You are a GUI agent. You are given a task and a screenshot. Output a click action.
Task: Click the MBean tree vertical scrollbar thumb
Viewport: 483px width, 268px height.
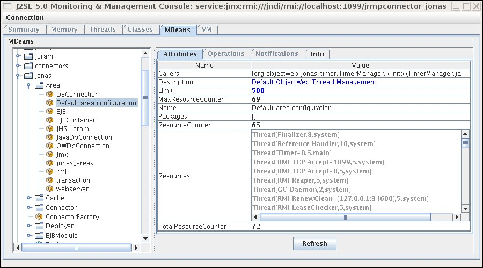(x=145, y=97)
